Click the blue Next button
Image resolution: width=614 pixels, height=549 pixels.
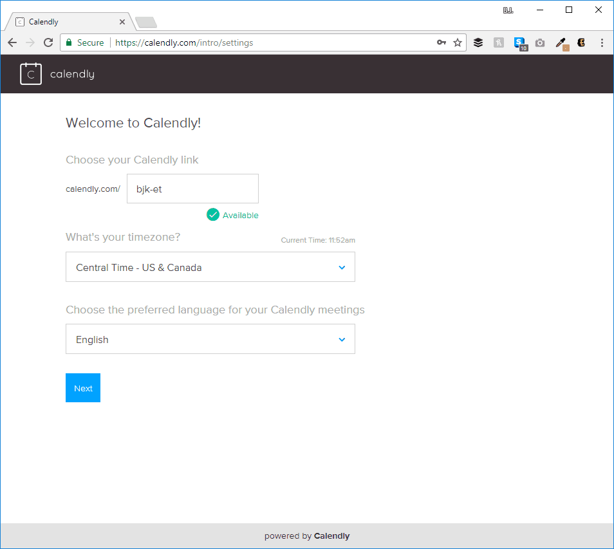tap(83, 387)
